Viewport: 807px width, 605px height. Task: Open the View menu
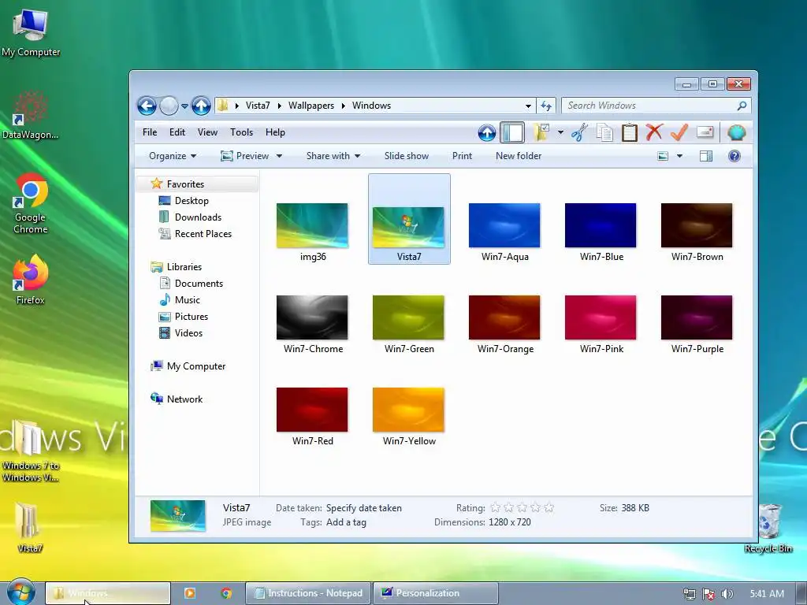tap(207, 132)
